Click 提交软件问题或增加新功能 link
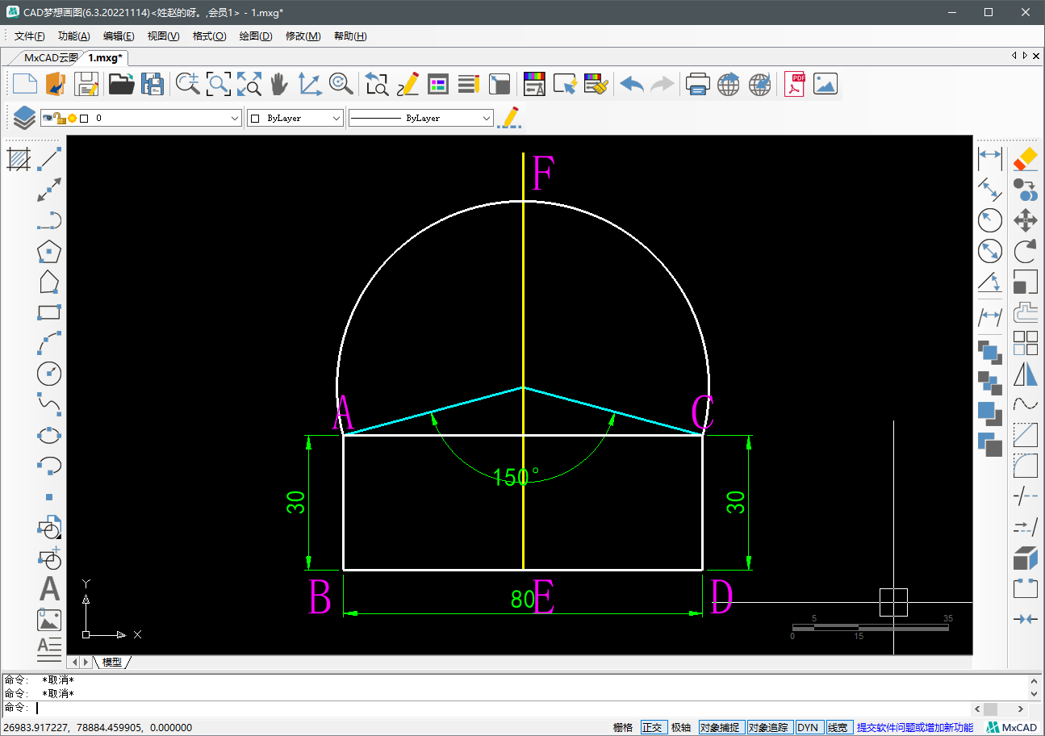Viewport: 1045px width, 736px height. (915, 727)
